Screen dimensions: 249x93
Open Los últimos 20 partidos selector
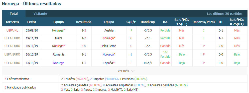[224, 14]
